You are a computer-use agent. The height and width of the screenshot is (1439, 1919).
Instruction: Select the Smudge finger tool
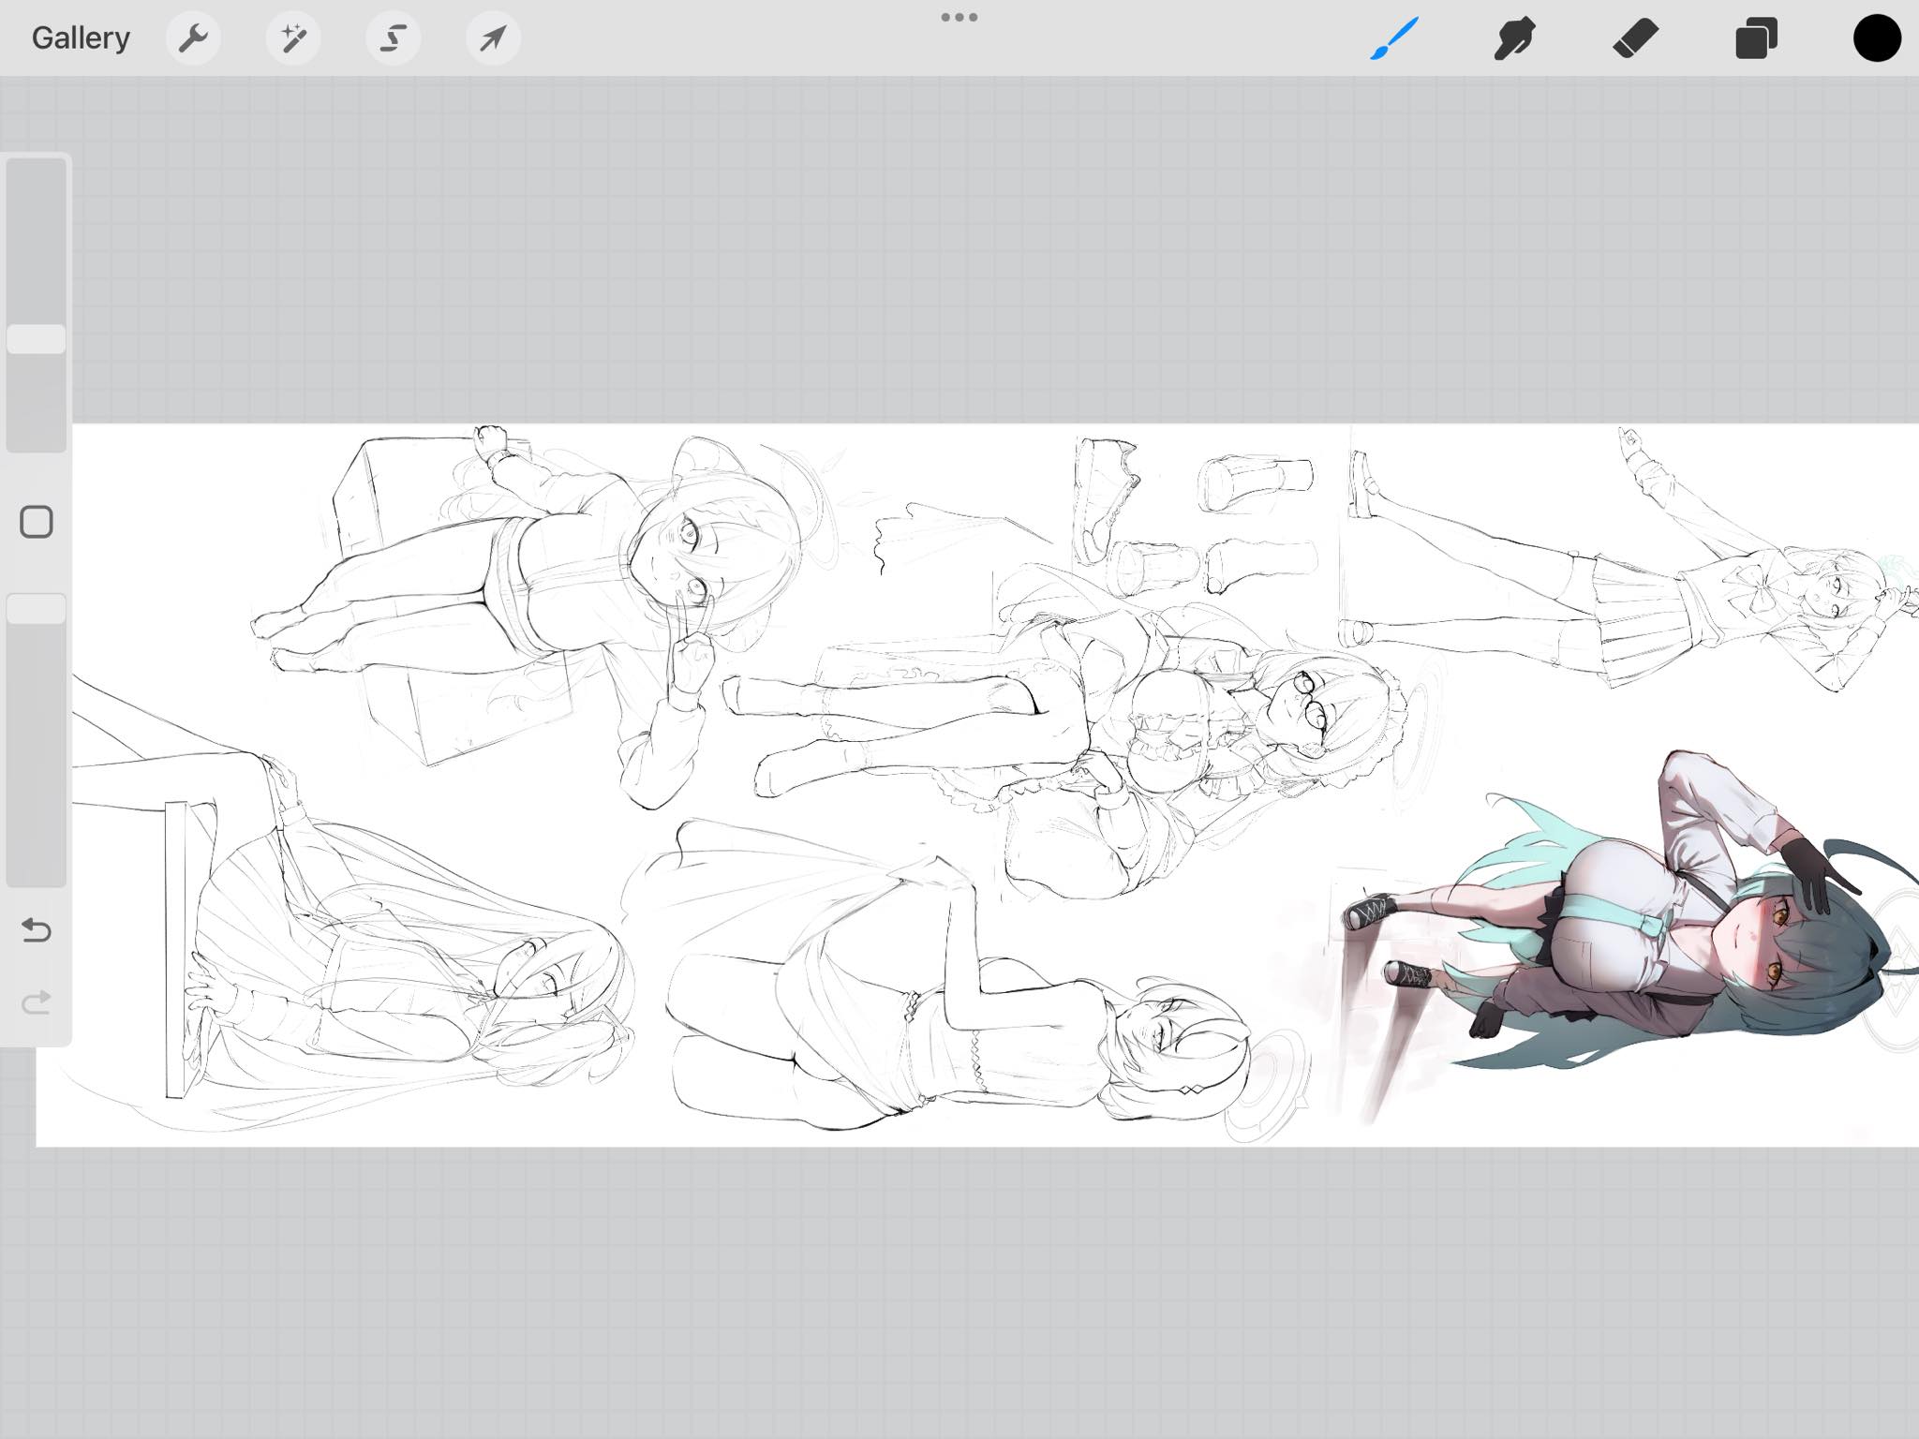(x=1514, y=38)
